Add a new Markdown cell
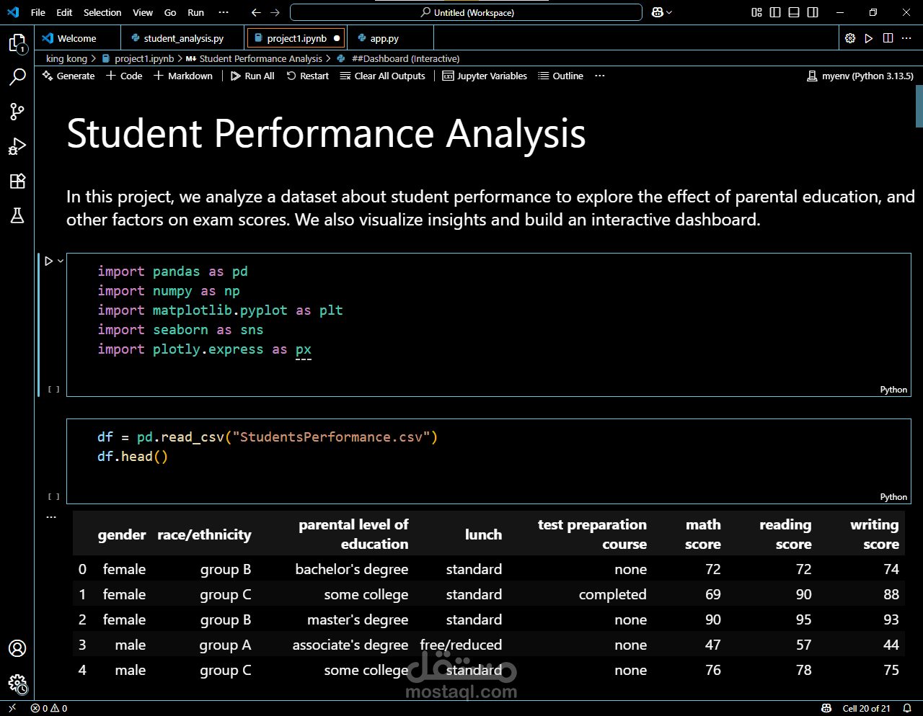The width and height of the screenshot is (923, 716). (183, 76)
